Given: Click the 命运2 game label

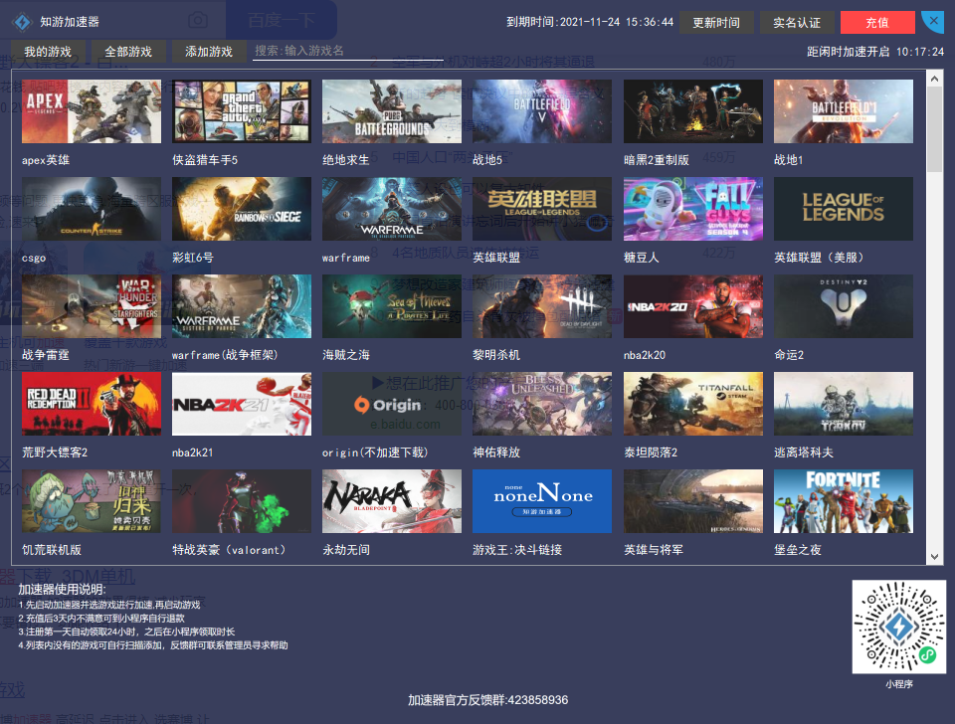Looking at the screenshot, I should point(789,355).
